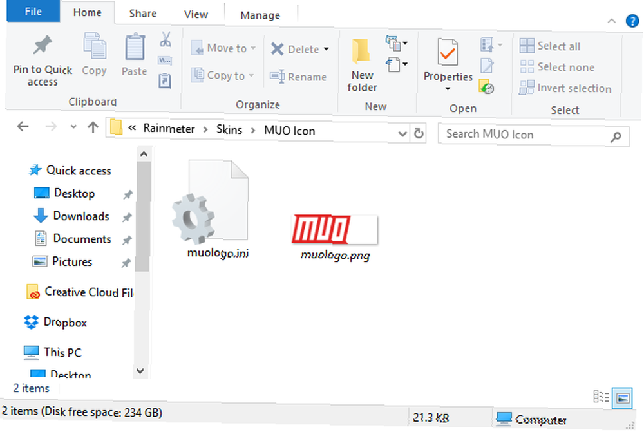Switch to the Manage ribbon tab

coord(260,15)
